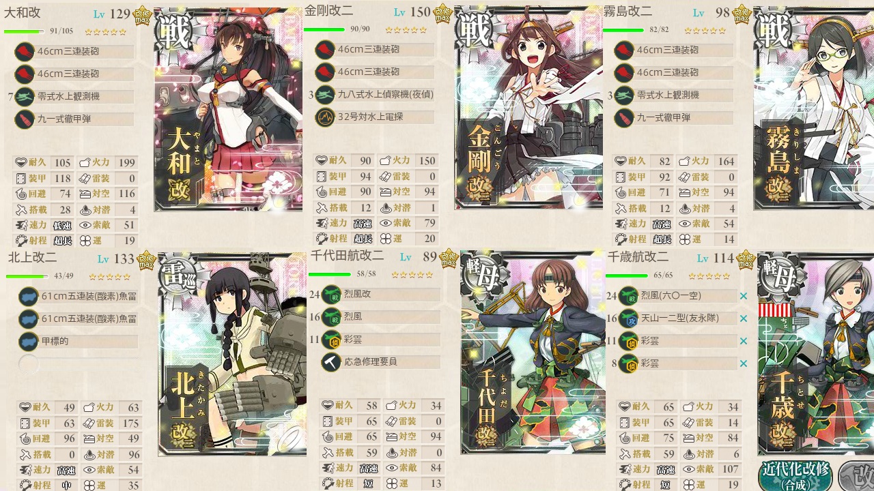Click the scout plane icon for Chitose's last 彩雲
874x491 pixels.
click(x=629, y=363)
